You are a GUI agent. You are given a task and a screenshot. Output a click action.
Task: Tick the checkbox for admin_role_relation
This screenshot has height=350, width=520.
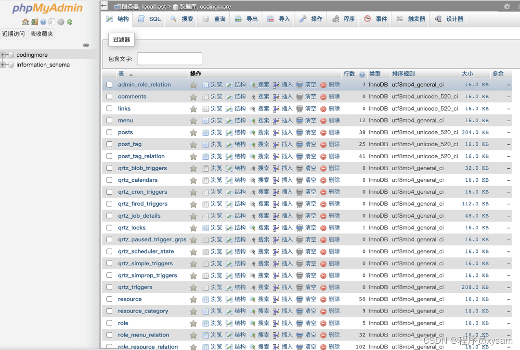[x=109, y=85]
